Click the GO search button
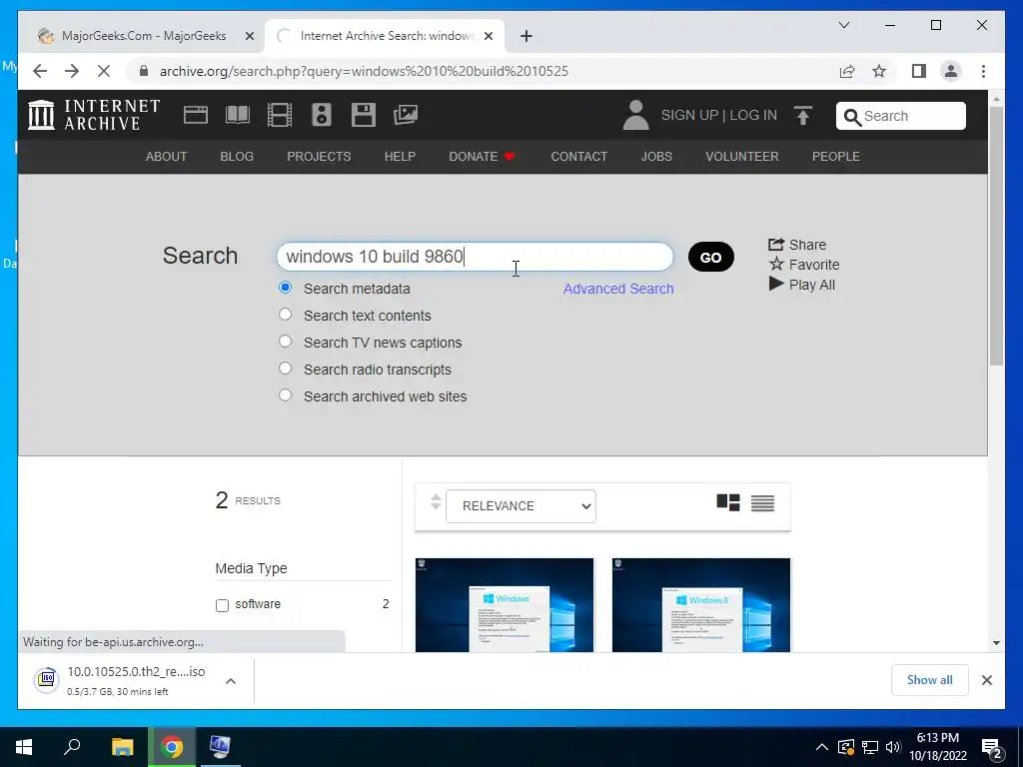1023x767 pixels. tap(711, 257)
